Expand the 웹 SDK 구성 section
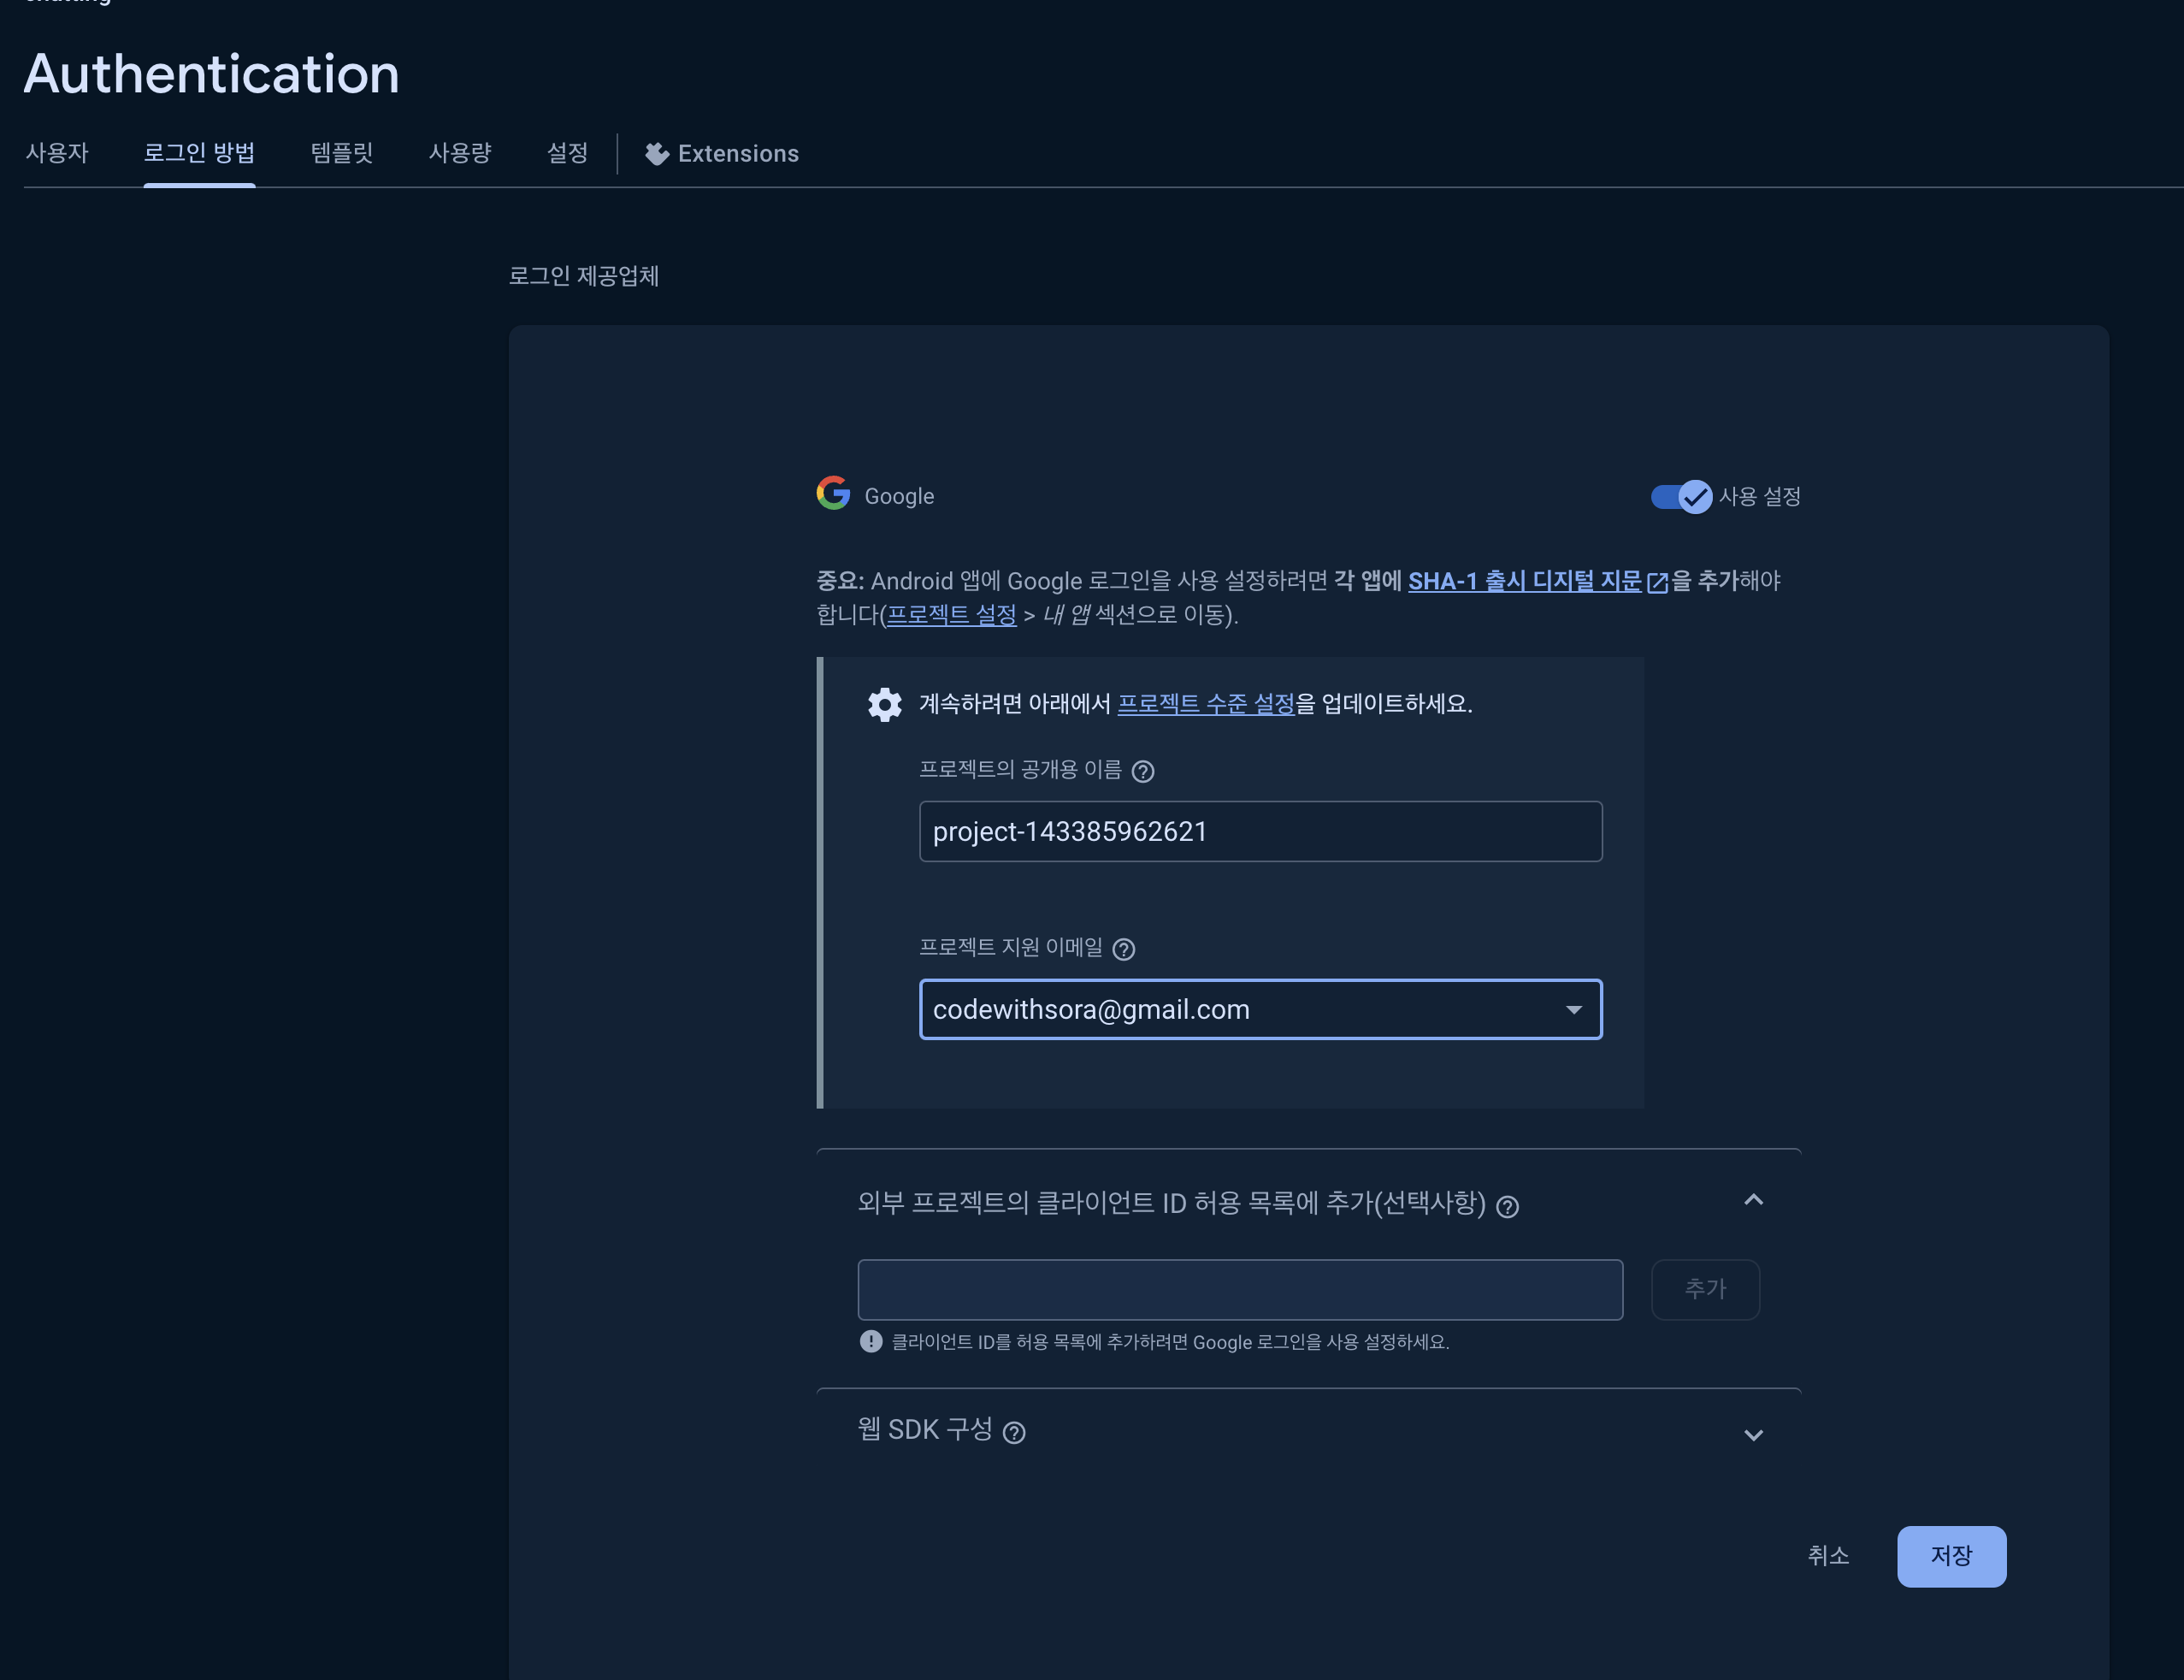 (x=1752, y=1435)
